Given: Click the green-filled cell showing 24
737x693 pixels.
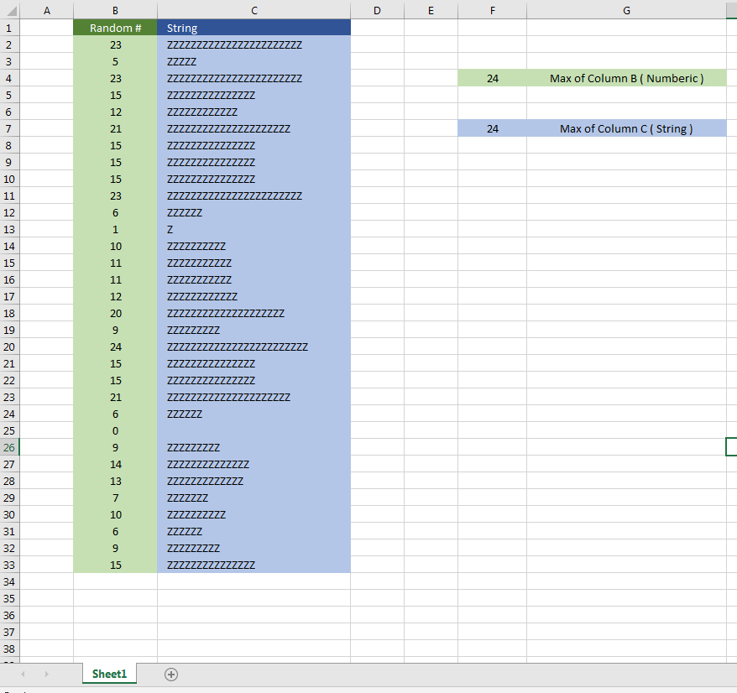Looking at the screenshot, I should coord(492,77).
